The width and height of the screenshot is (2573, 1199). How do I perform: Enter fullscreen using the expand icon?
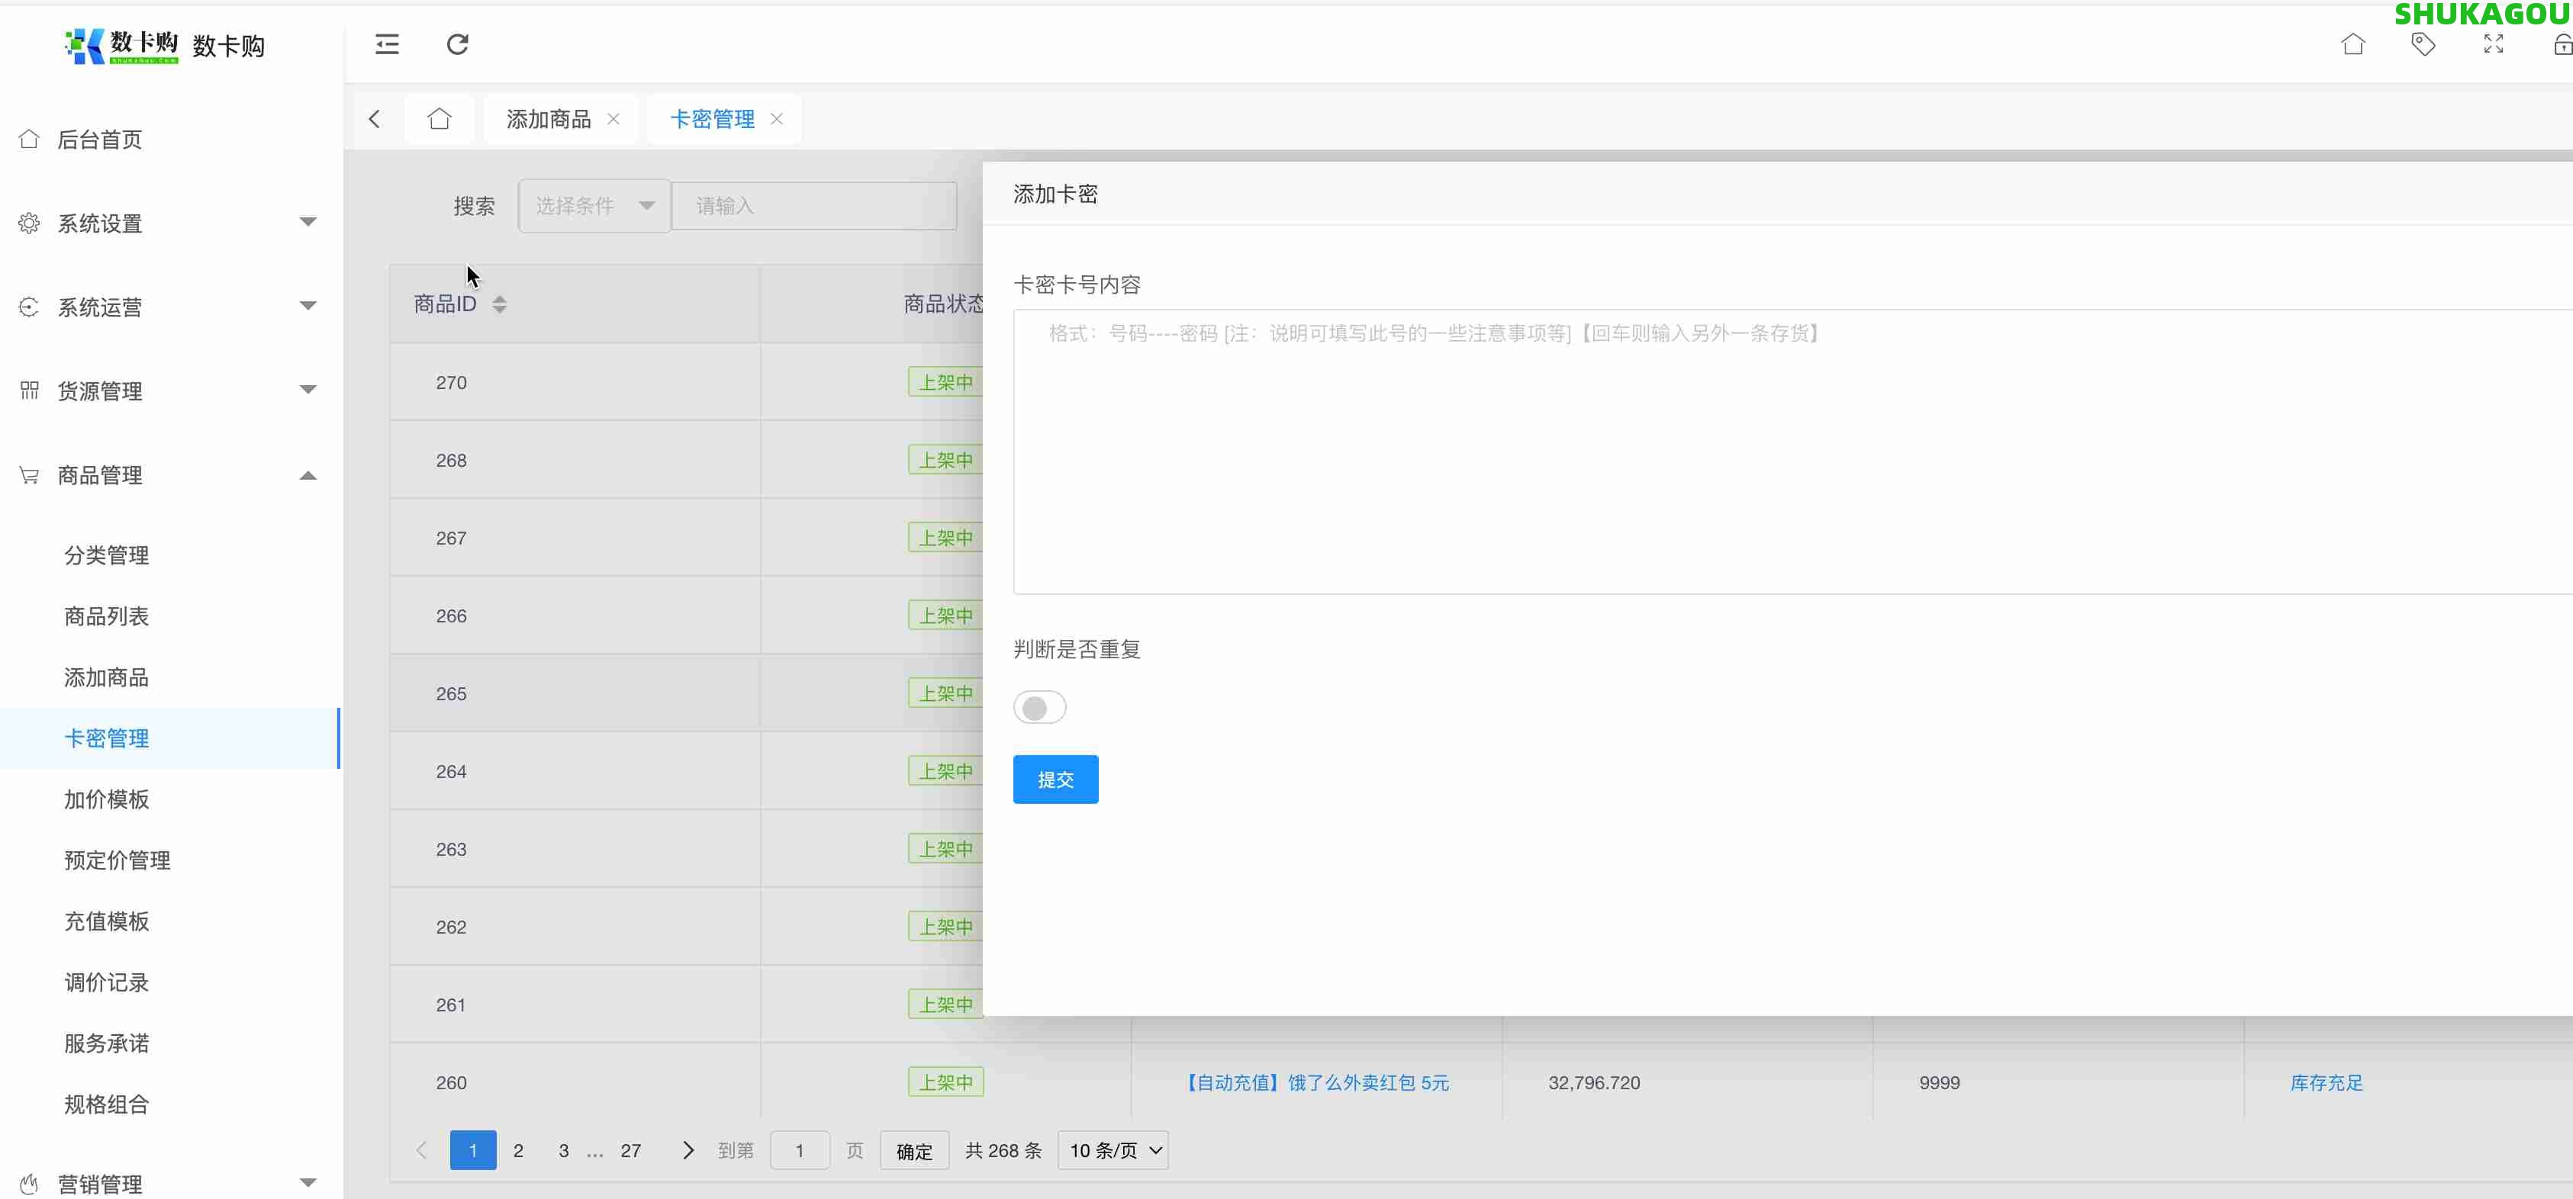coord(2493,44)
